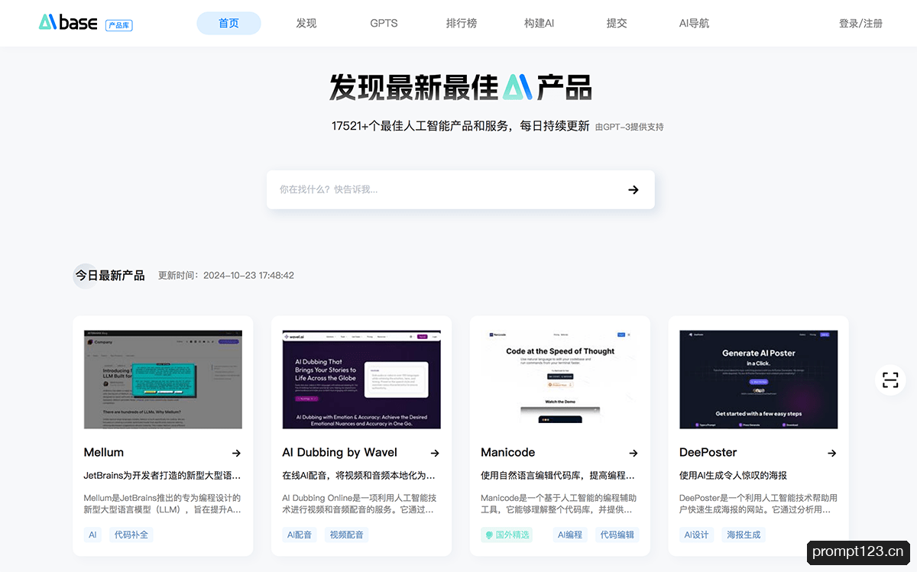This screenshot has height=572, width=917.
Task: Go to the 发现 nav tab
Action: (306, 23)
